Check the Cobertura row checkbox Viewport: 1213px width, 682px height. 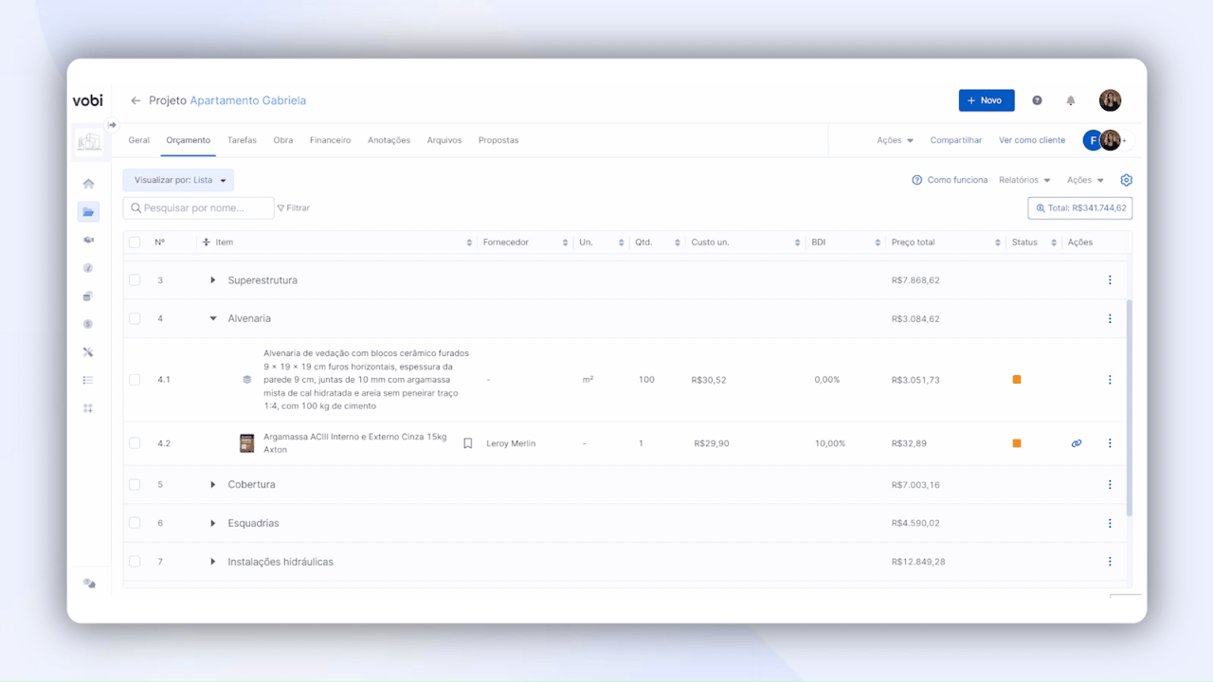(x=135, y=485)
